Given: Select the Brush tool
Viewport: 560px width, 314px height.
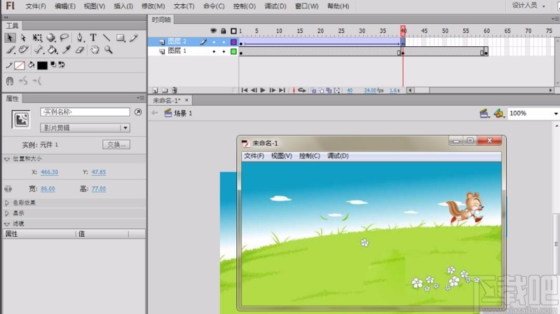Looking at the screenshot, I should [10, 50].
